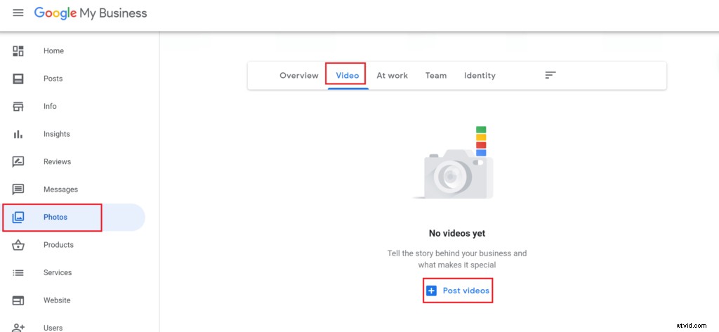The width and height of the screenshot is (719, 332).
Task: Go to the Identity tab
Action: 480,76
